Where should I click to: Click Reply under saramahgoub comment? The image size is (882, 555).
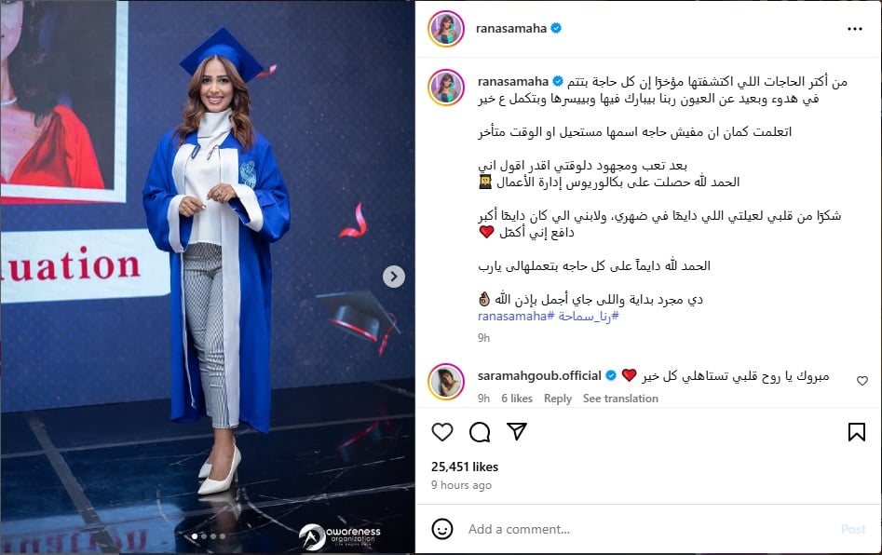558,399
